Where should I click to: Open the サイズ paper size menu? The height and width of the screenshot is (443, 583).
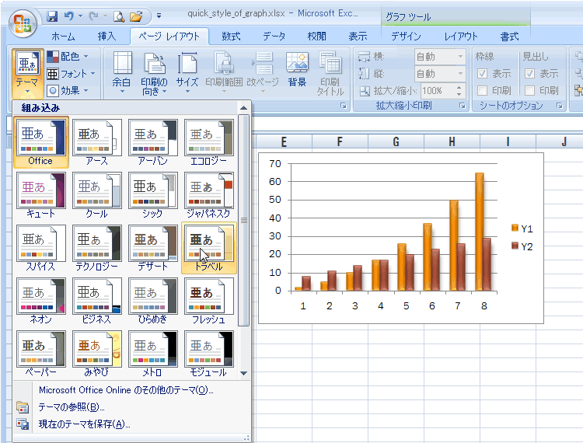point(187,73)
